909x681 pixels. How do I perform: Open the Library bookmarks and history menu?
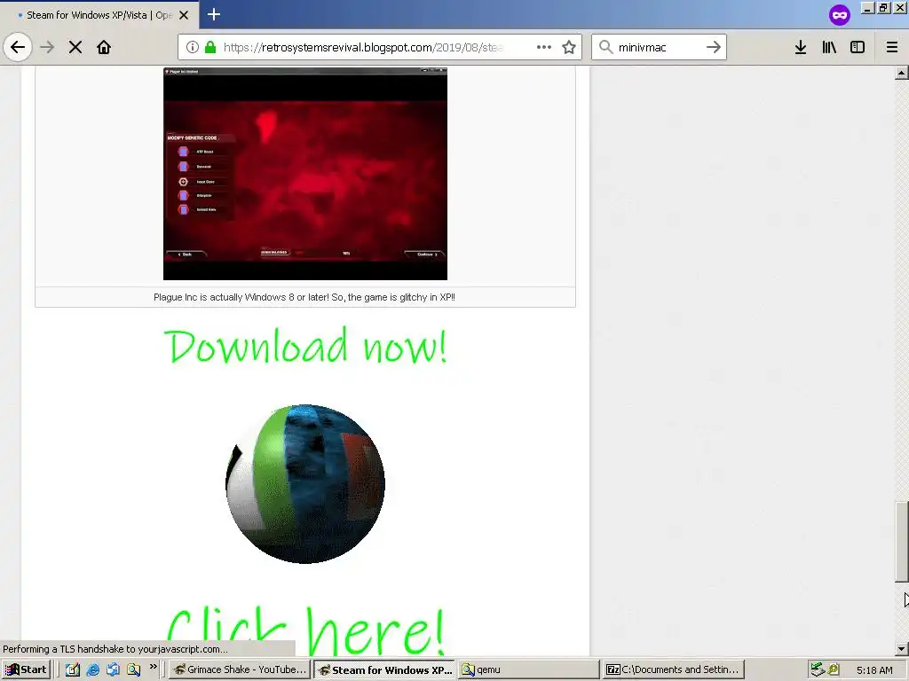[829, 47]
